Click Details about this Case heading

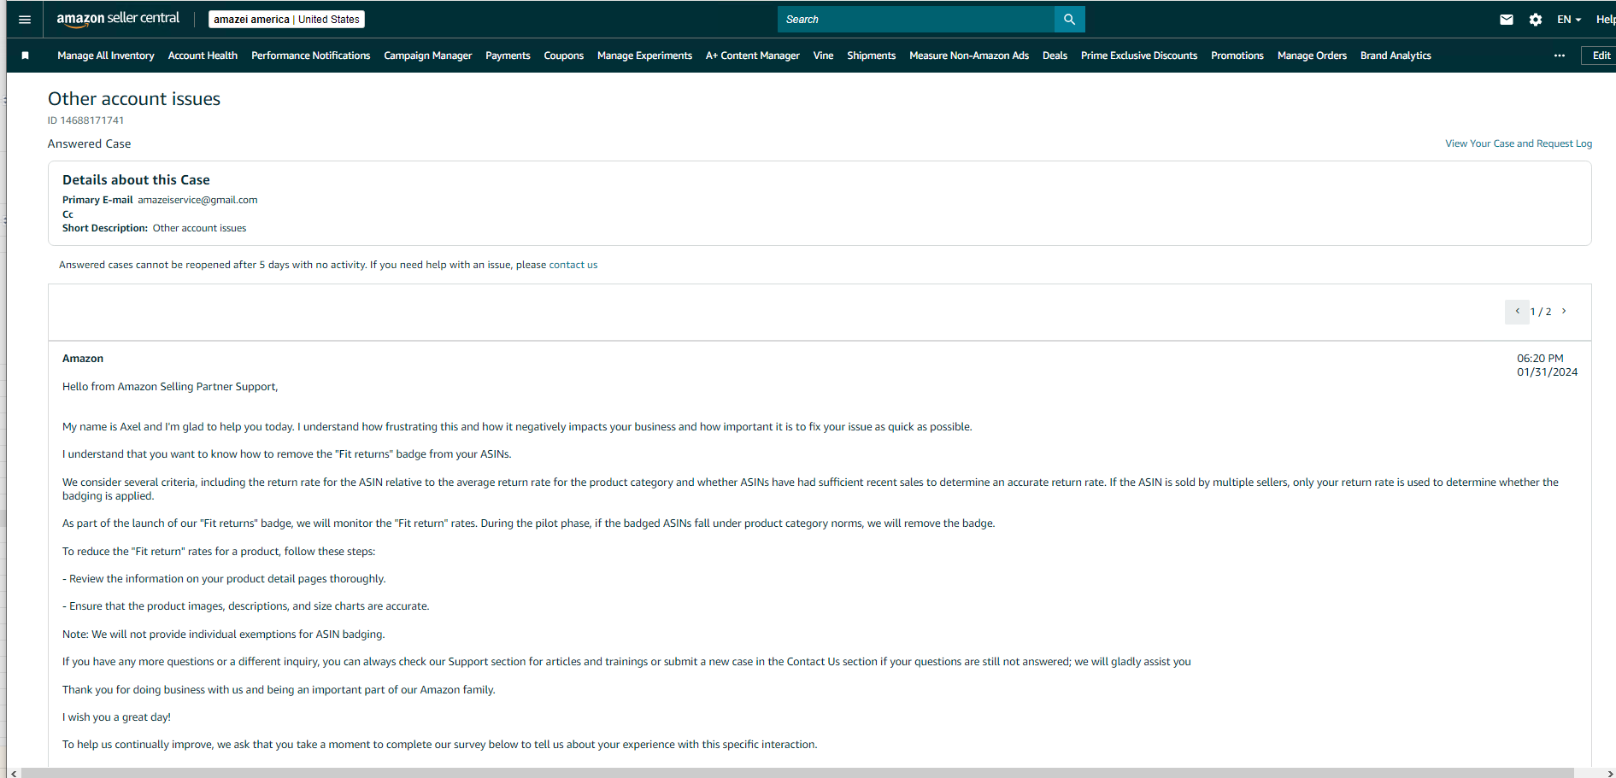pos(136,180)
